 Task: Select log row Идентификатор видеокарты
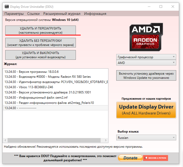56,82
